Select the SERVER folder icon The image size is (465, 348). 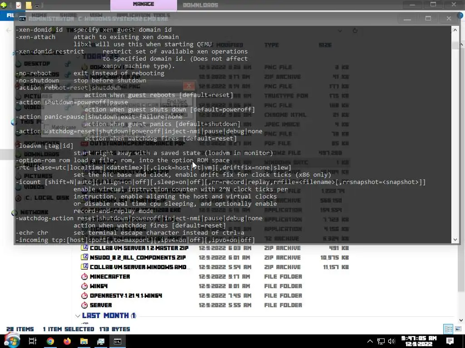pos(84,305)
